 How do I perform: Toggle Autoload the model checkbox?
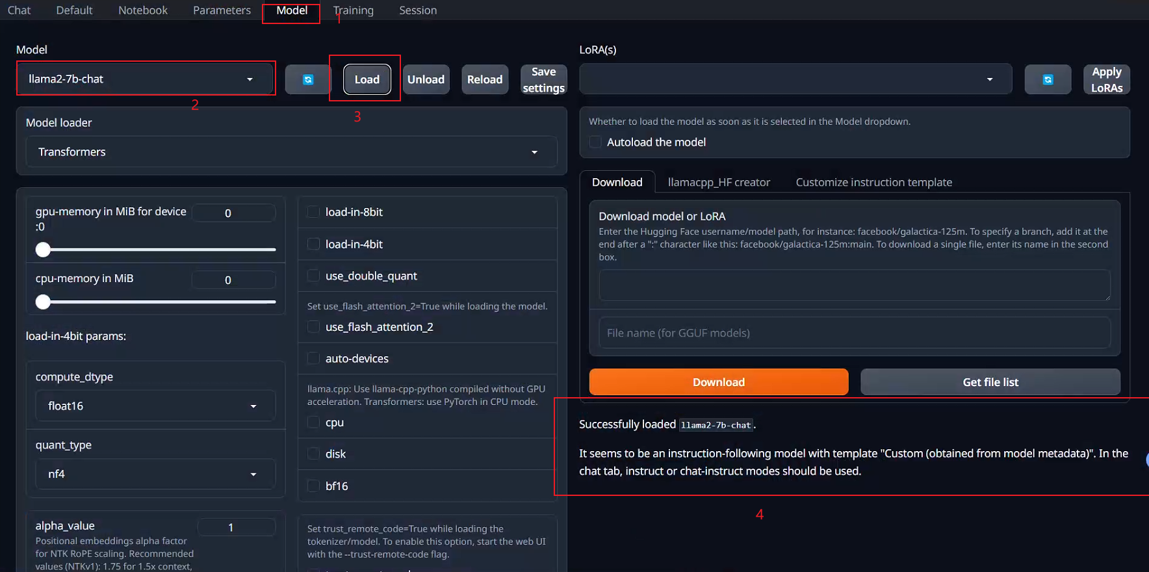click(595, 142)
